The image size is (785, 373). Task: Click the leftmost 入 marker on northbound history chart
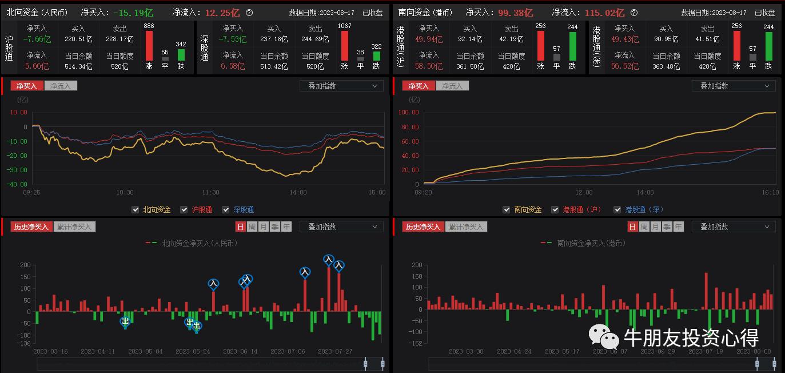click(213, 283)
